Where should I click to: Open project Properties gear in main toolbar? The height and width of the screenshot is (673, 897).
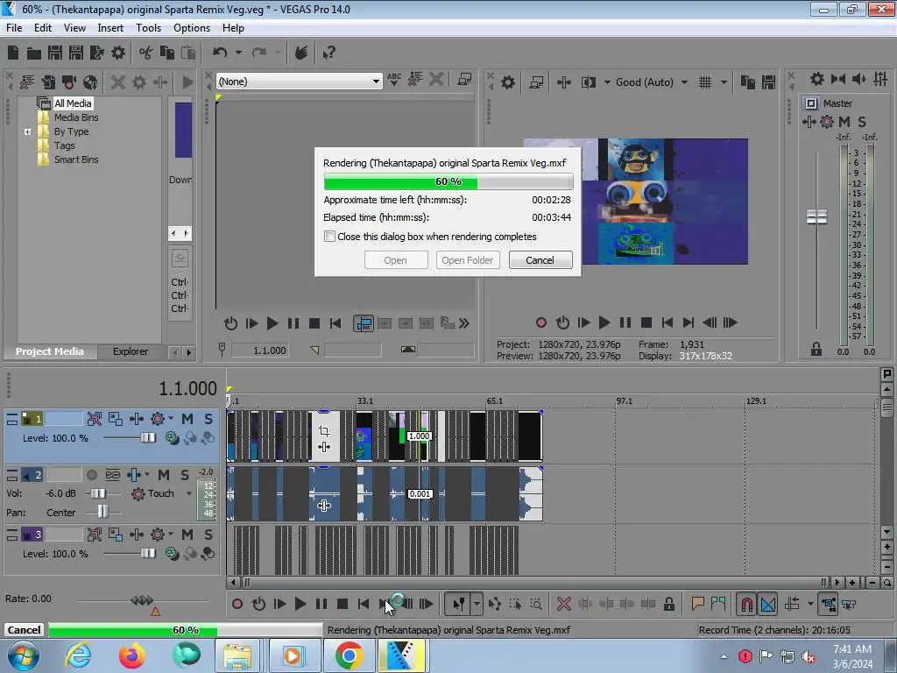point(118,53)
